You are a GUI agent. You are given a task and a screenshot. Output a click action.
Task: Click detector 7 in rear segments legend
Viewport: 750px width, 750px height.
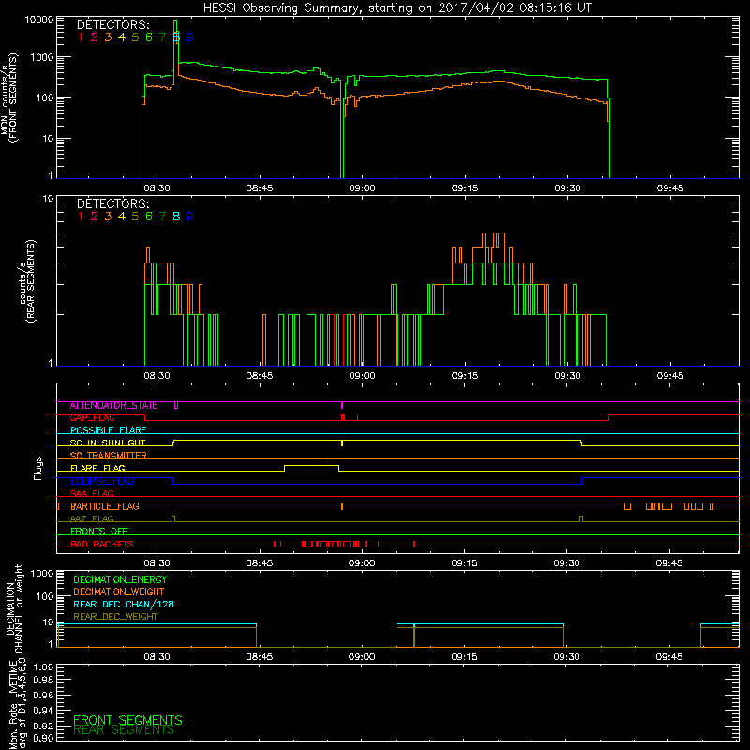tap(162, 217)
